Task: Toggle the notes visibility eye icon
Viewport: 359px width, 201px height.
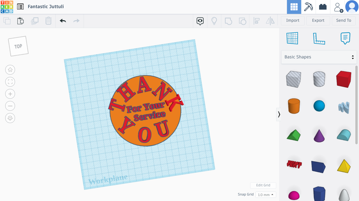Action: click(200, 21)
